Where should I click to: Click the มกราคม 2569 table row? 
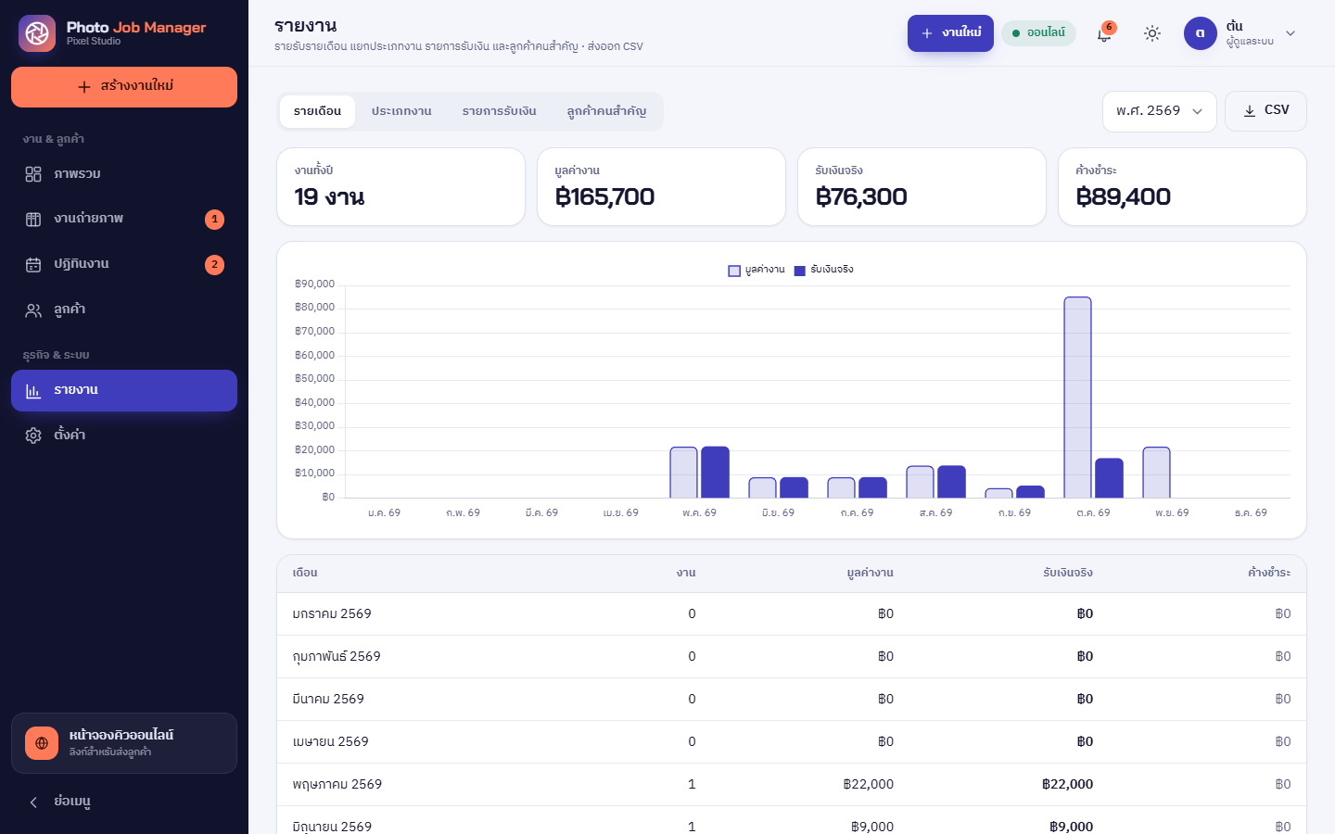pos(792,614)
